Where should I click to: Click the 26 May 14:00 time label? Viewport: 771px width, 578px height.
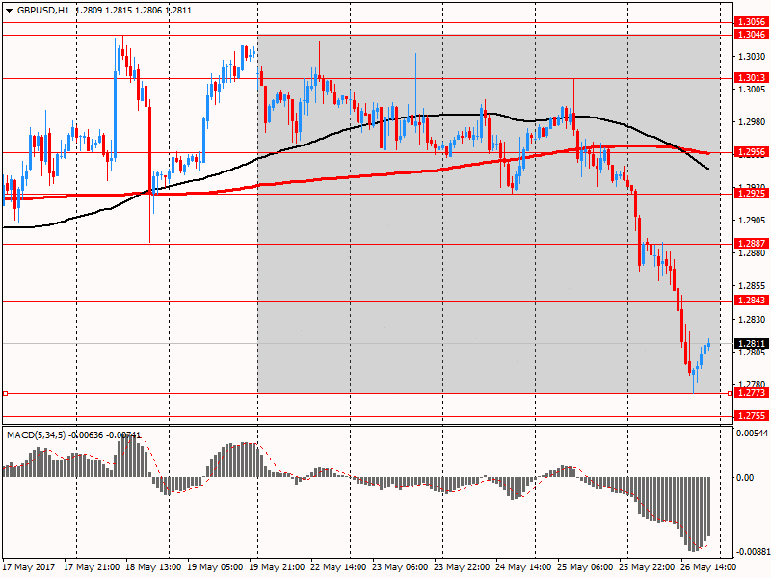click(x=708, y=566)
